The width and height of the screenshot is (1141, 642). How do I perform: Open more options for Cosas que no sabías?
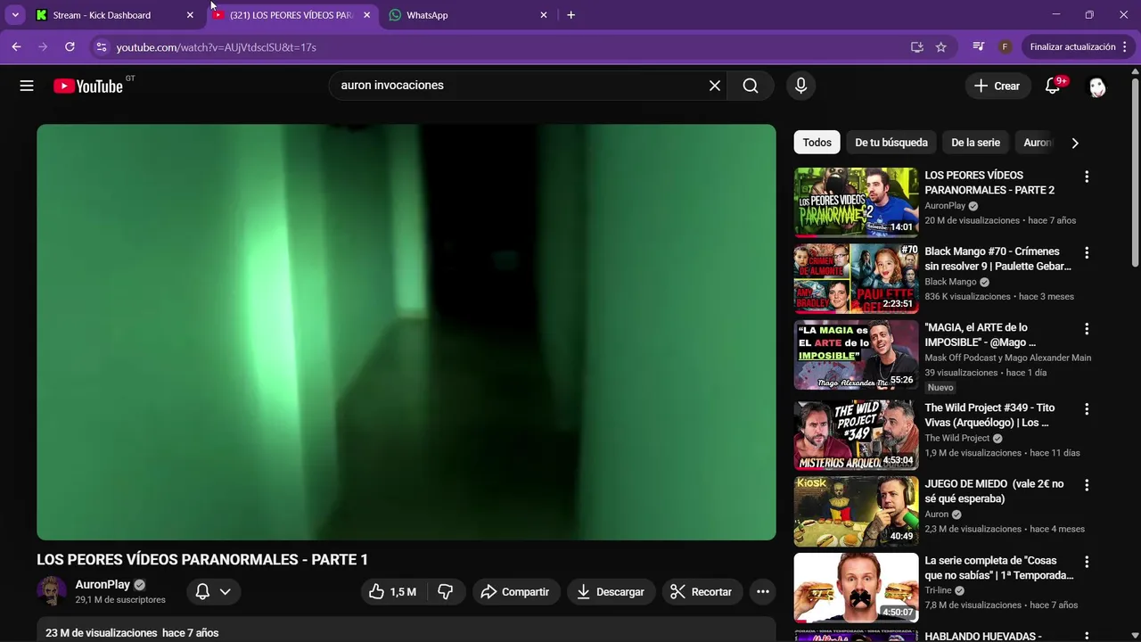pyautogui.click(x=1087, y=562)
